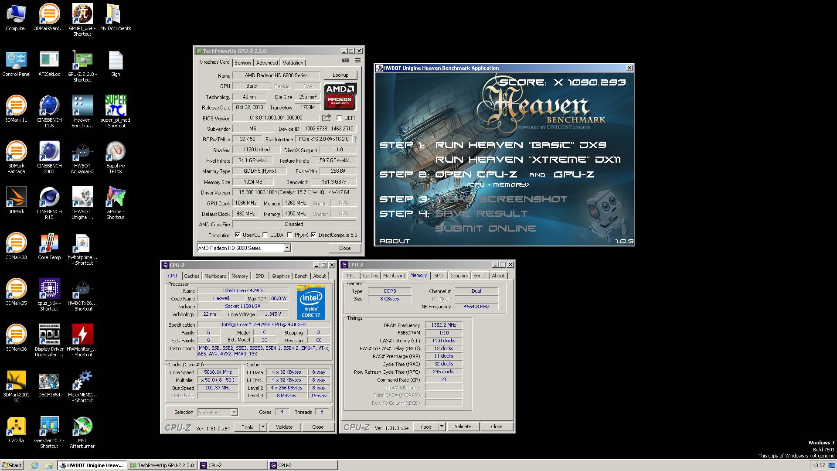
Task: Click Close in right CPU-Z window
Action: [497, 427]
